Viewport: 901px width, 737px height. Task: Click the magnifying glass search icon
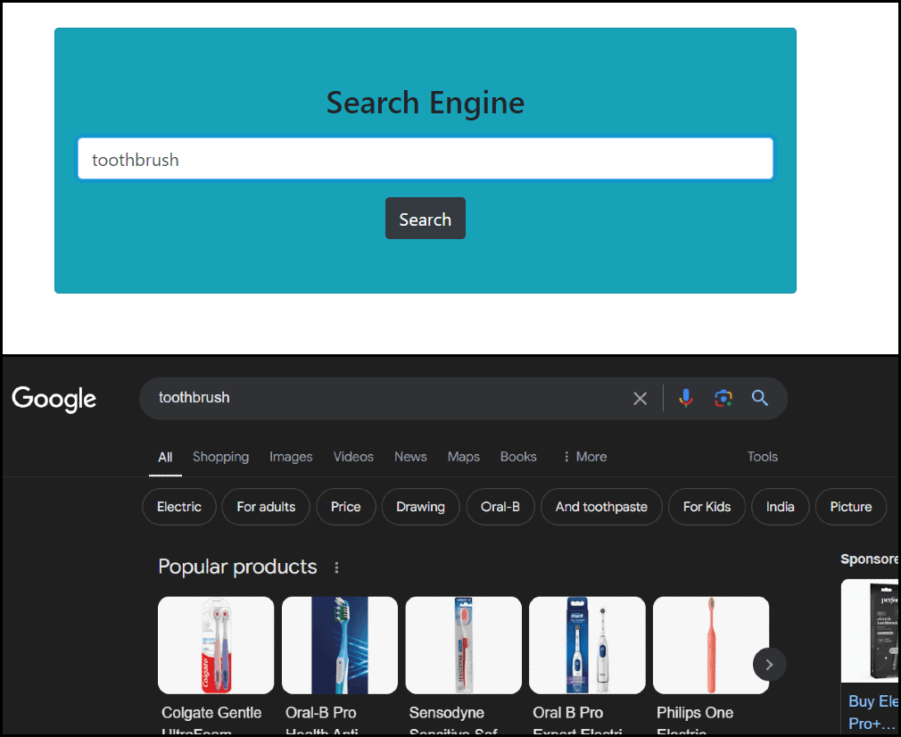click(760, 398)
